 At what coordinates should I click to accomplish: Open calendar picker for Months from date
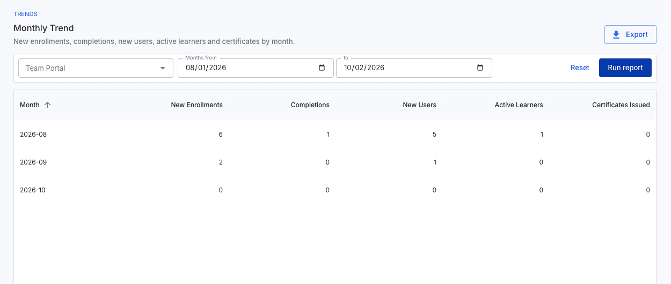click(x=322, y=68)
